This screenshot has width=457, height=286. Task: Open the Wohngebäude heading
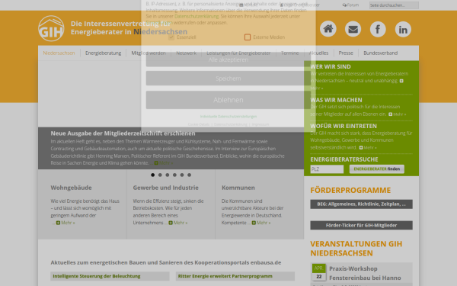[x=71, y=188]
